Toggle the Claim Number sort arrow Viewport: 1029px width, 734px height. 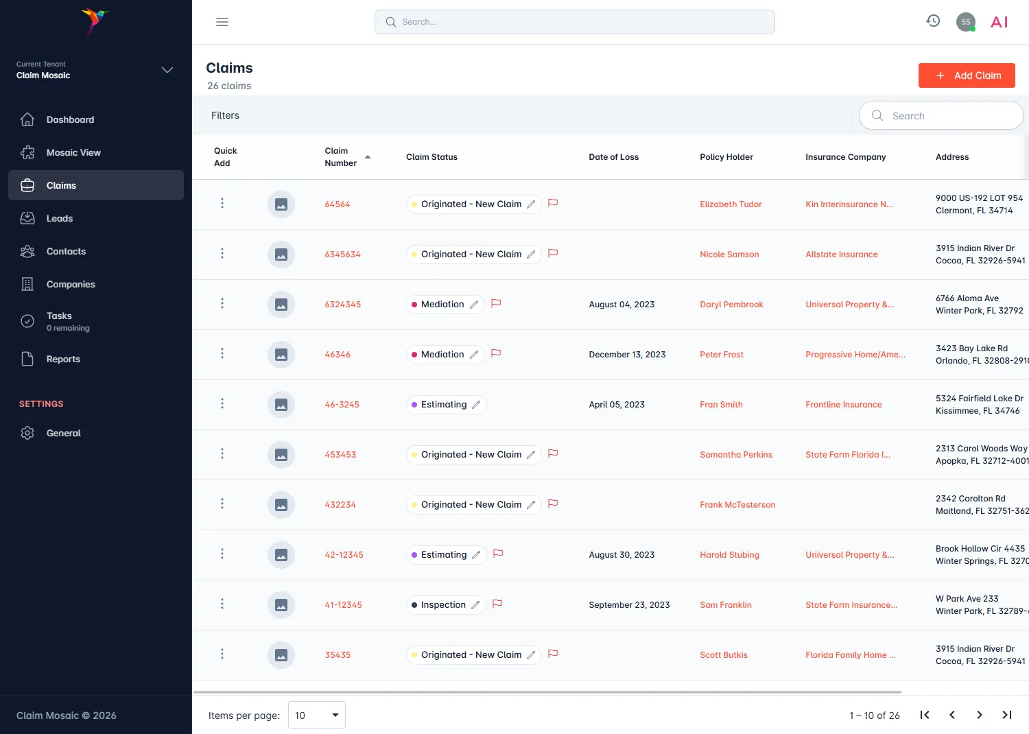368,156
